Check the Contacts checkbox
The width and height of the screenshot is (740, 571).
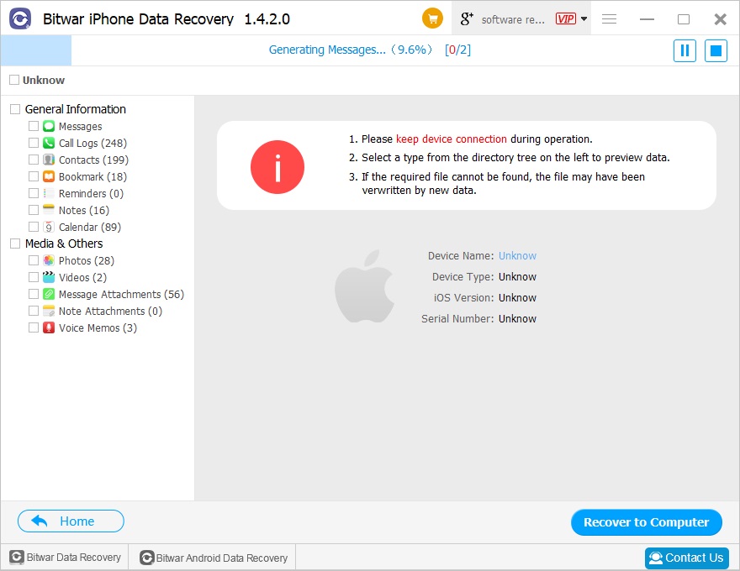coord(34,160)
